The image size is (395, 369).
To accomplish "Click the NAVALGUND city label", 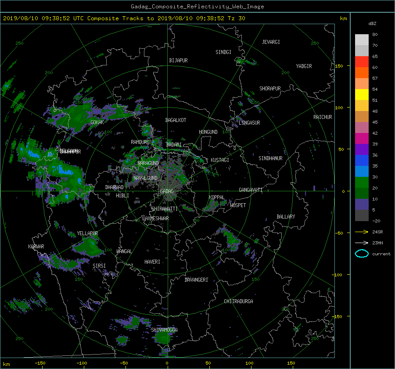I will [x=145, y=178].
